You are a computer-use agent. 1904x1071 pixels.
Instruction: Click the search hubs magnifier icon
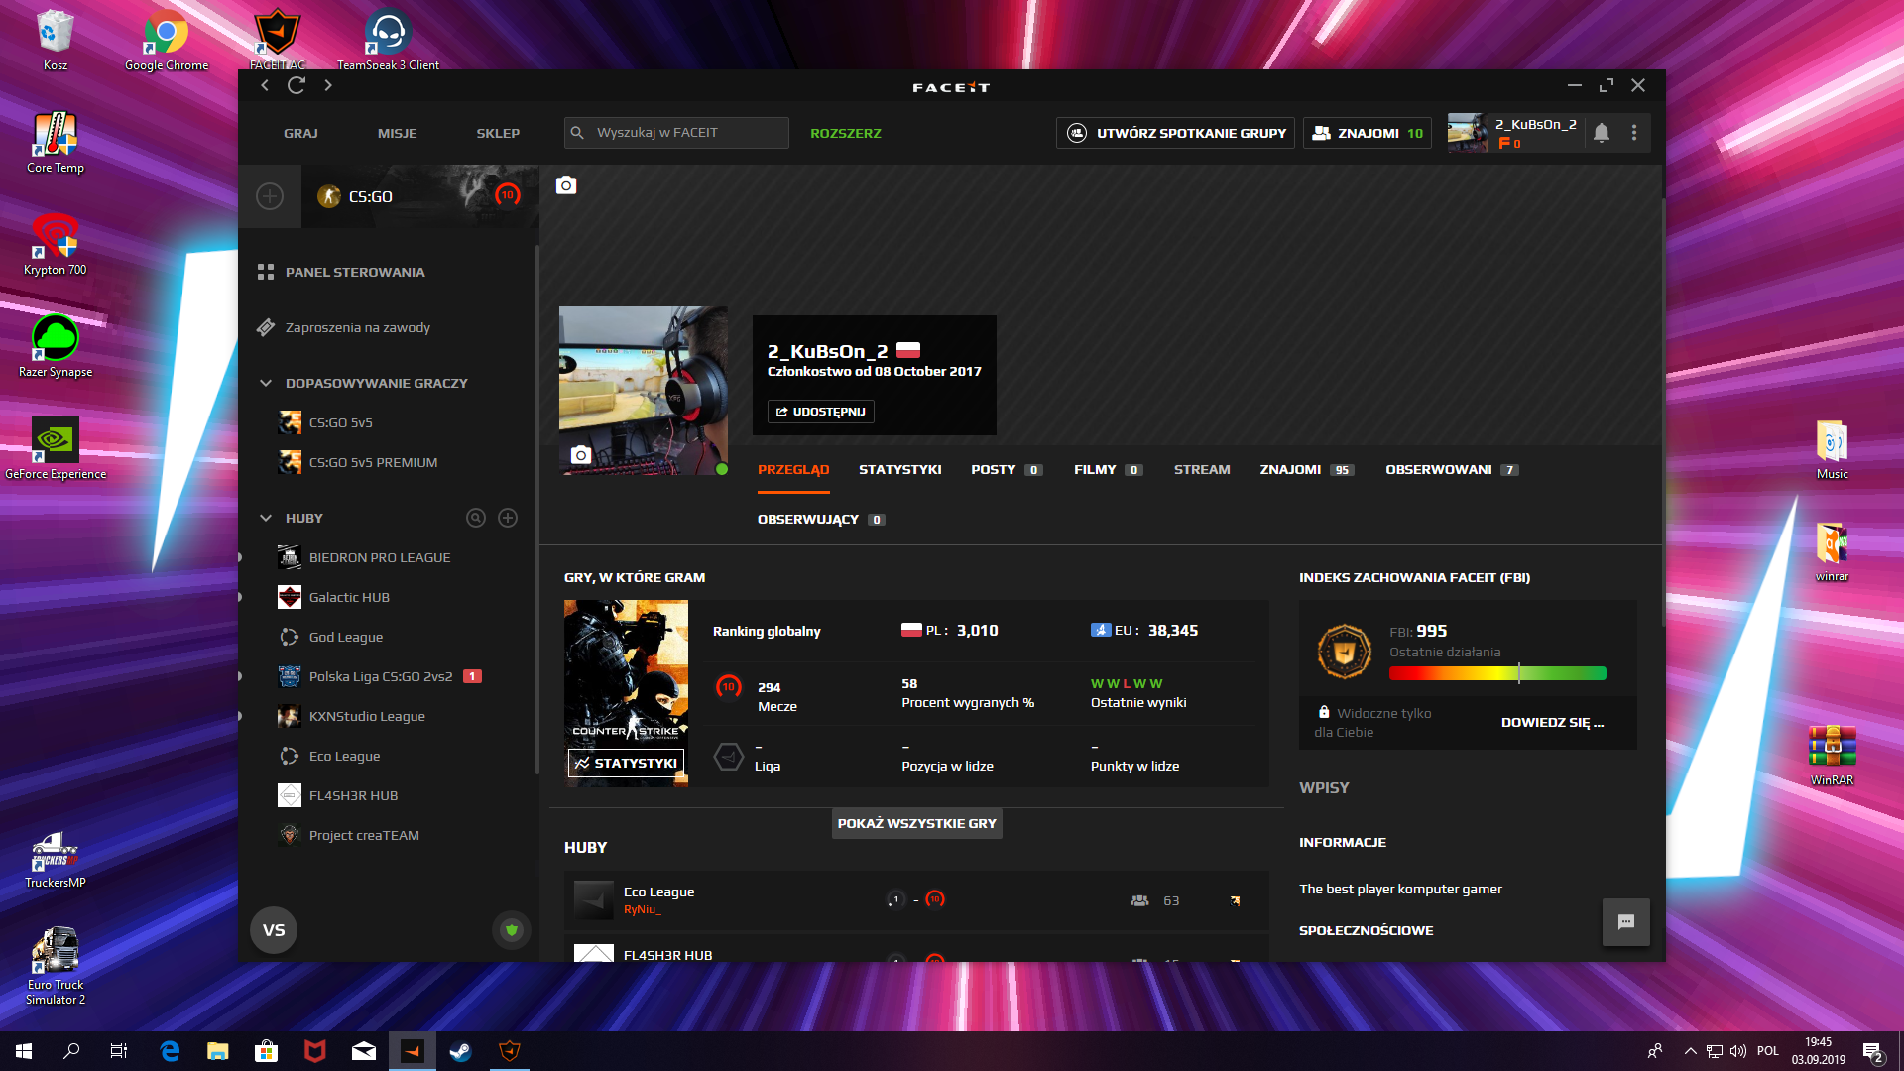476,518
